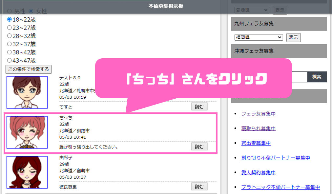
Task: Choose the 43~47歳 age radio button
Action: pos(10,61)
